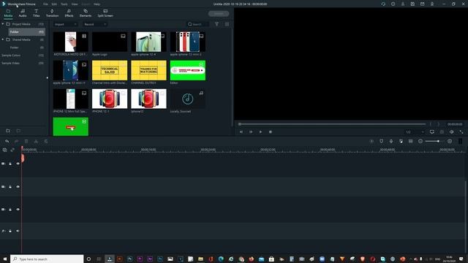This screenshot has height=263, width=468.
Task: Select the Apple Logo media thumbnail
Action: click(x=110, y=42)
